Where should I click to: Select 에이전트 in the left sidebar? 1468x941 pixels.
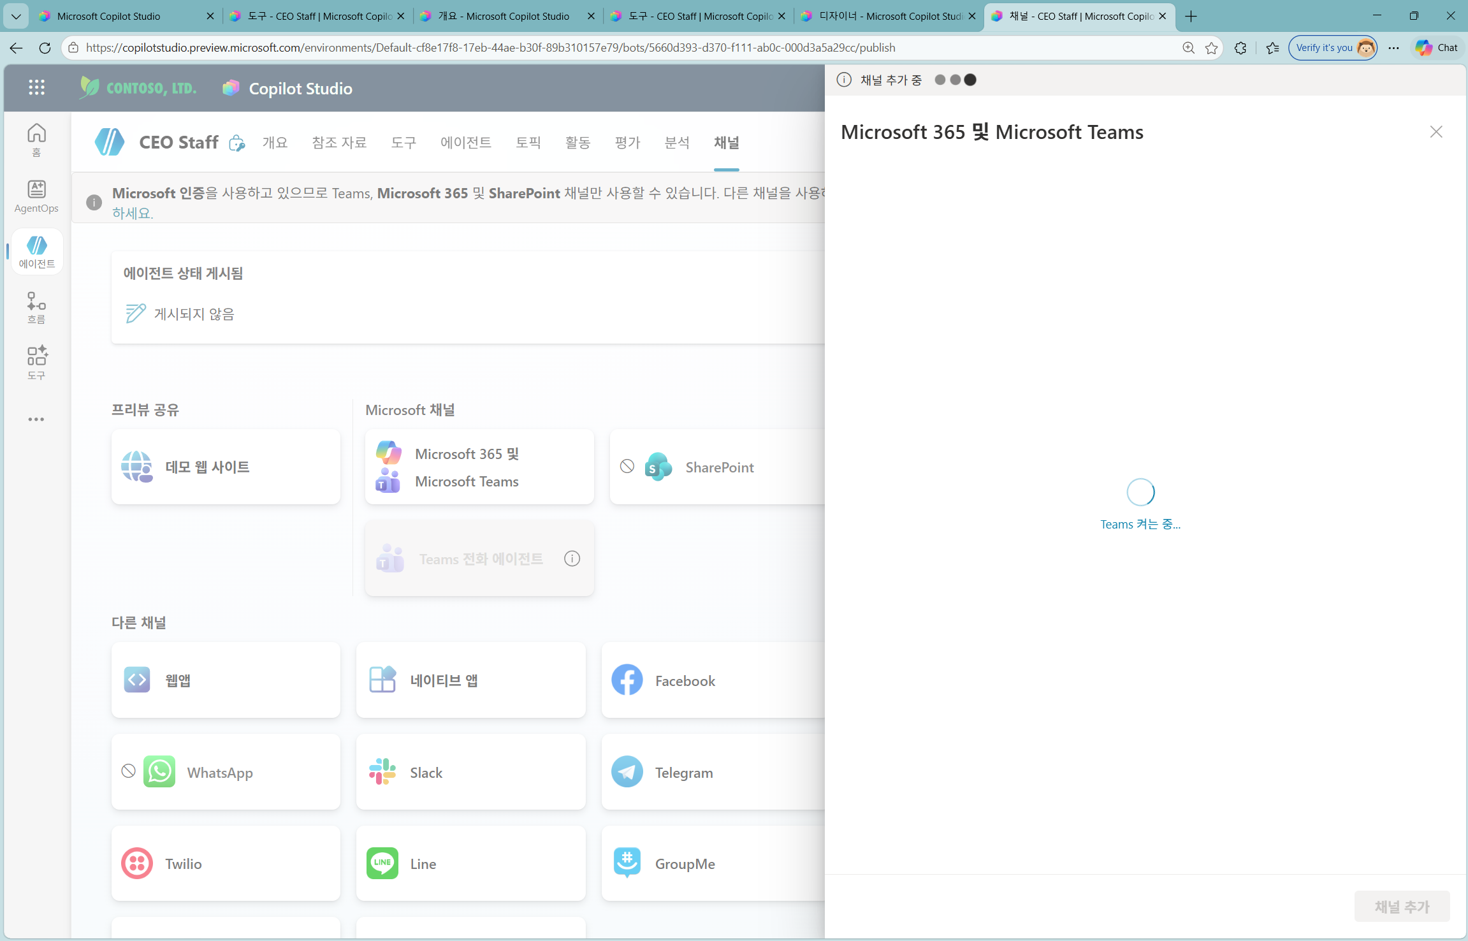click(36, 252)
